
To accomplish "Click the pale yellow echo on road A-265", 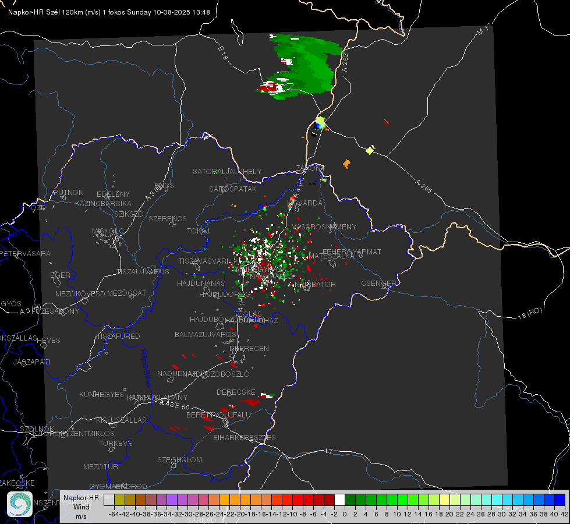I will click(370, 150).
